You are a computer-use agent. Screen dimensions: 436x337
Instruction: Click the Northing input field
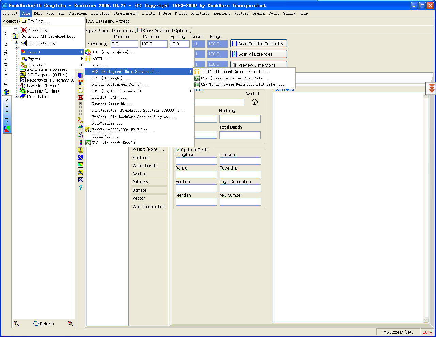(240, 119)
